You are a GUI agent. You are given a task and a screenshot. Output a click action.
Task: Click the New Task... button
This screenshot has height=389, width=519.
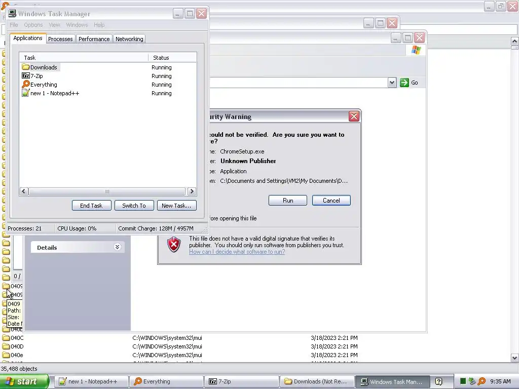(x=176, y=206)
